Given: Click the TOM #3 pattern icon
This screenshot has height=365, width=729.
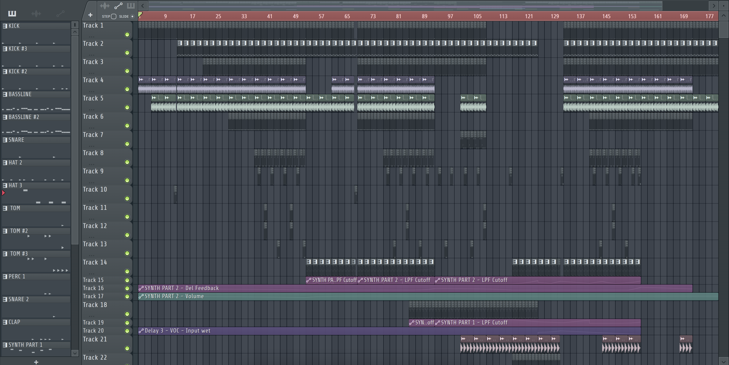Looking at the screenshot, I should tap(5, 254).
